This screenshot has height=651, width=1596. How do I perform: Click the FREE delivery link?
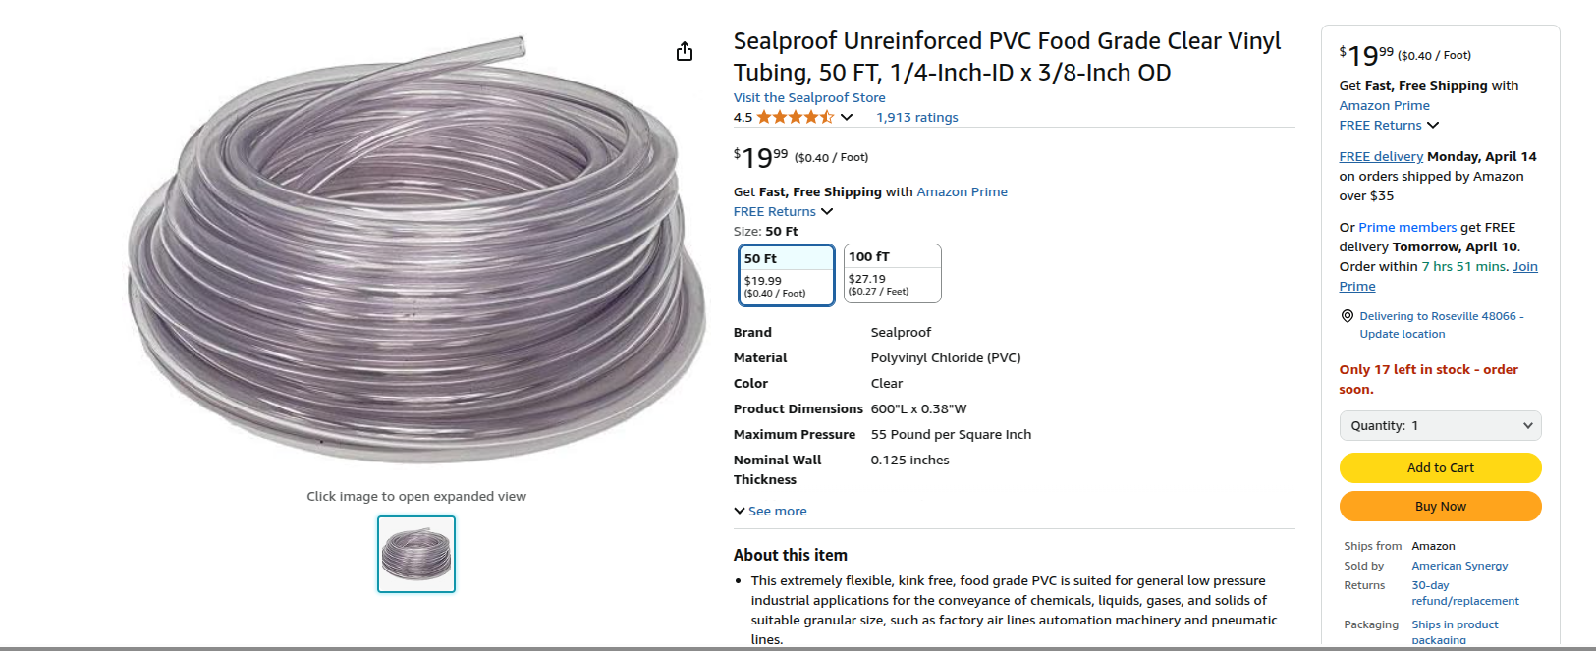click(x=1380, y=156)
